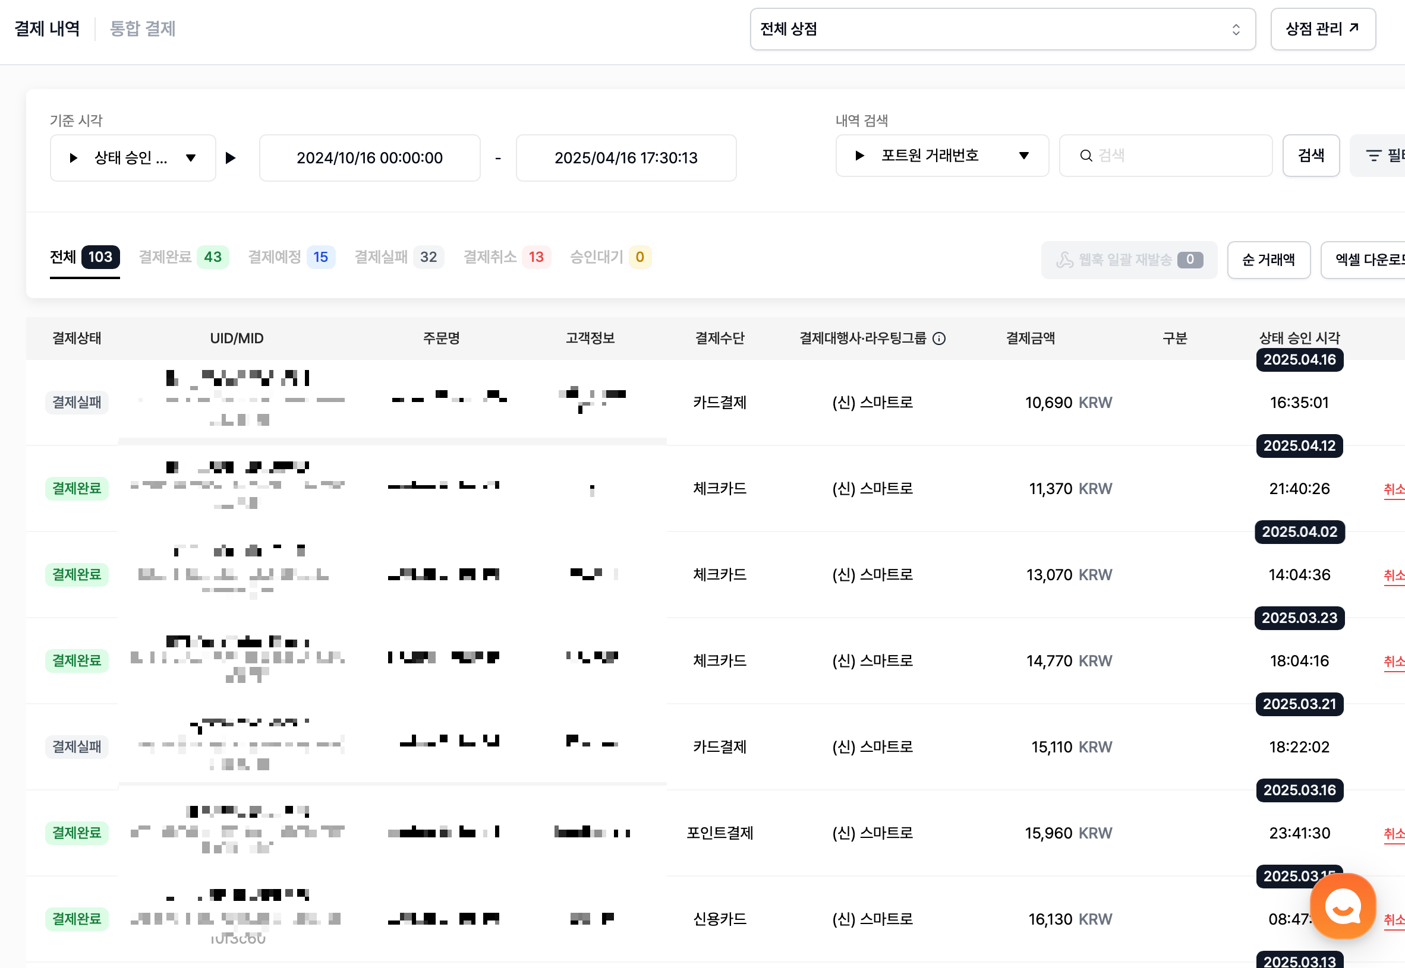Image resolution: width=1405 pixels, height=968 pixels.
Task: Click 취소 link on 11,370 KRW row
Action: 1394,489
